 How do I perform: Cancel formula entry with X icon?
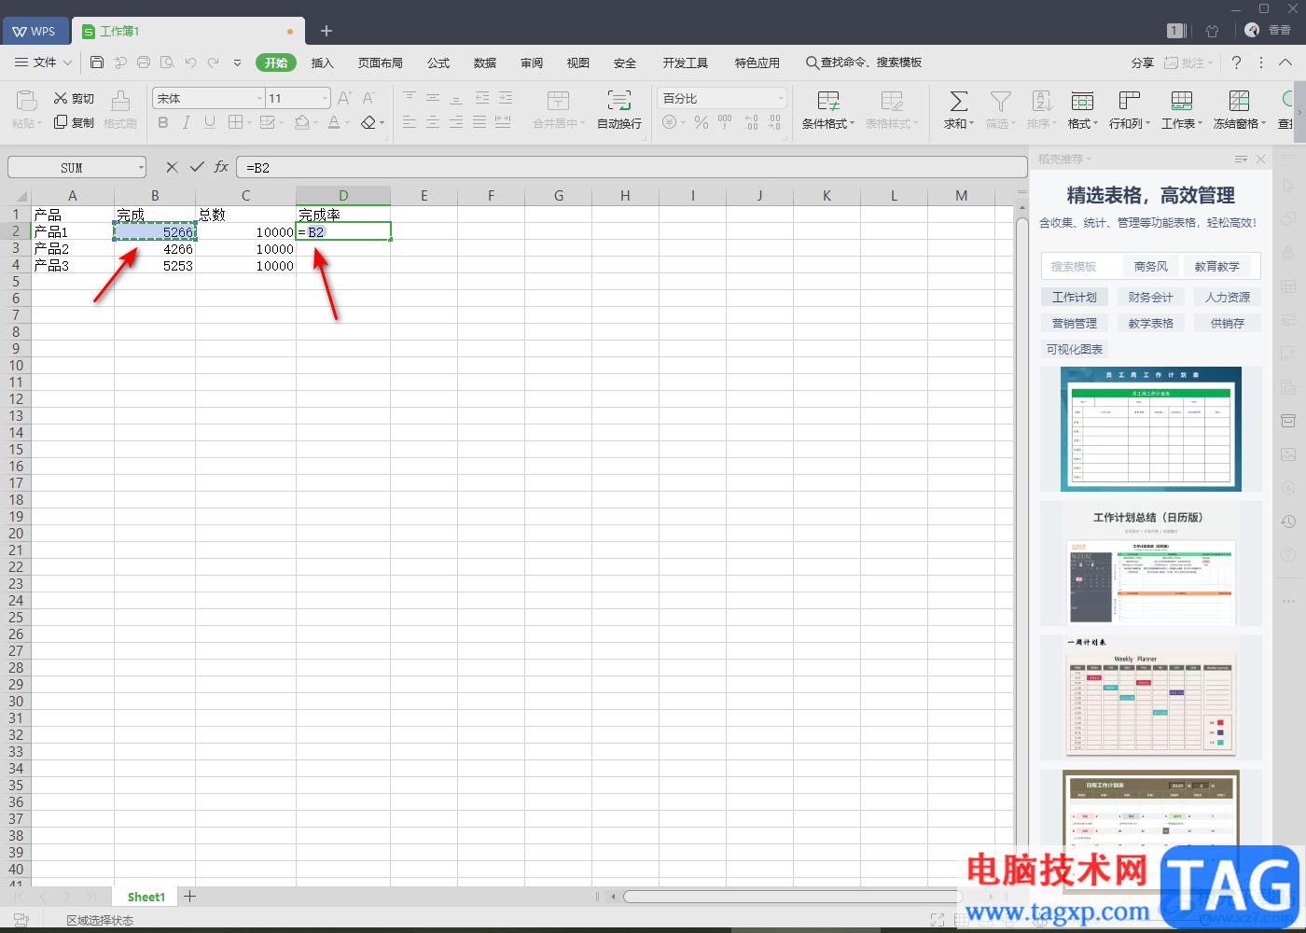(172, 167)
